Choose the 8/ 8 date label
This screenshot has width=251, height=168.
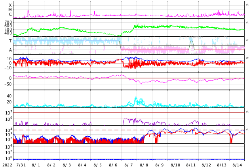click(144, 165)
